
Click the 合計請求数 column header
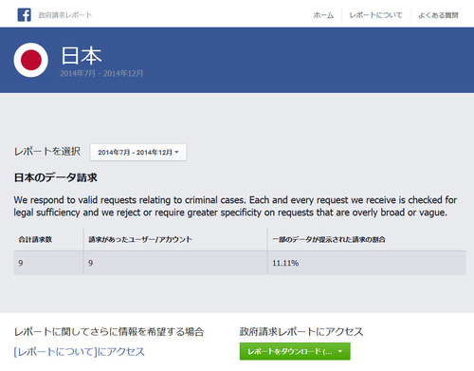coord(35,239)
